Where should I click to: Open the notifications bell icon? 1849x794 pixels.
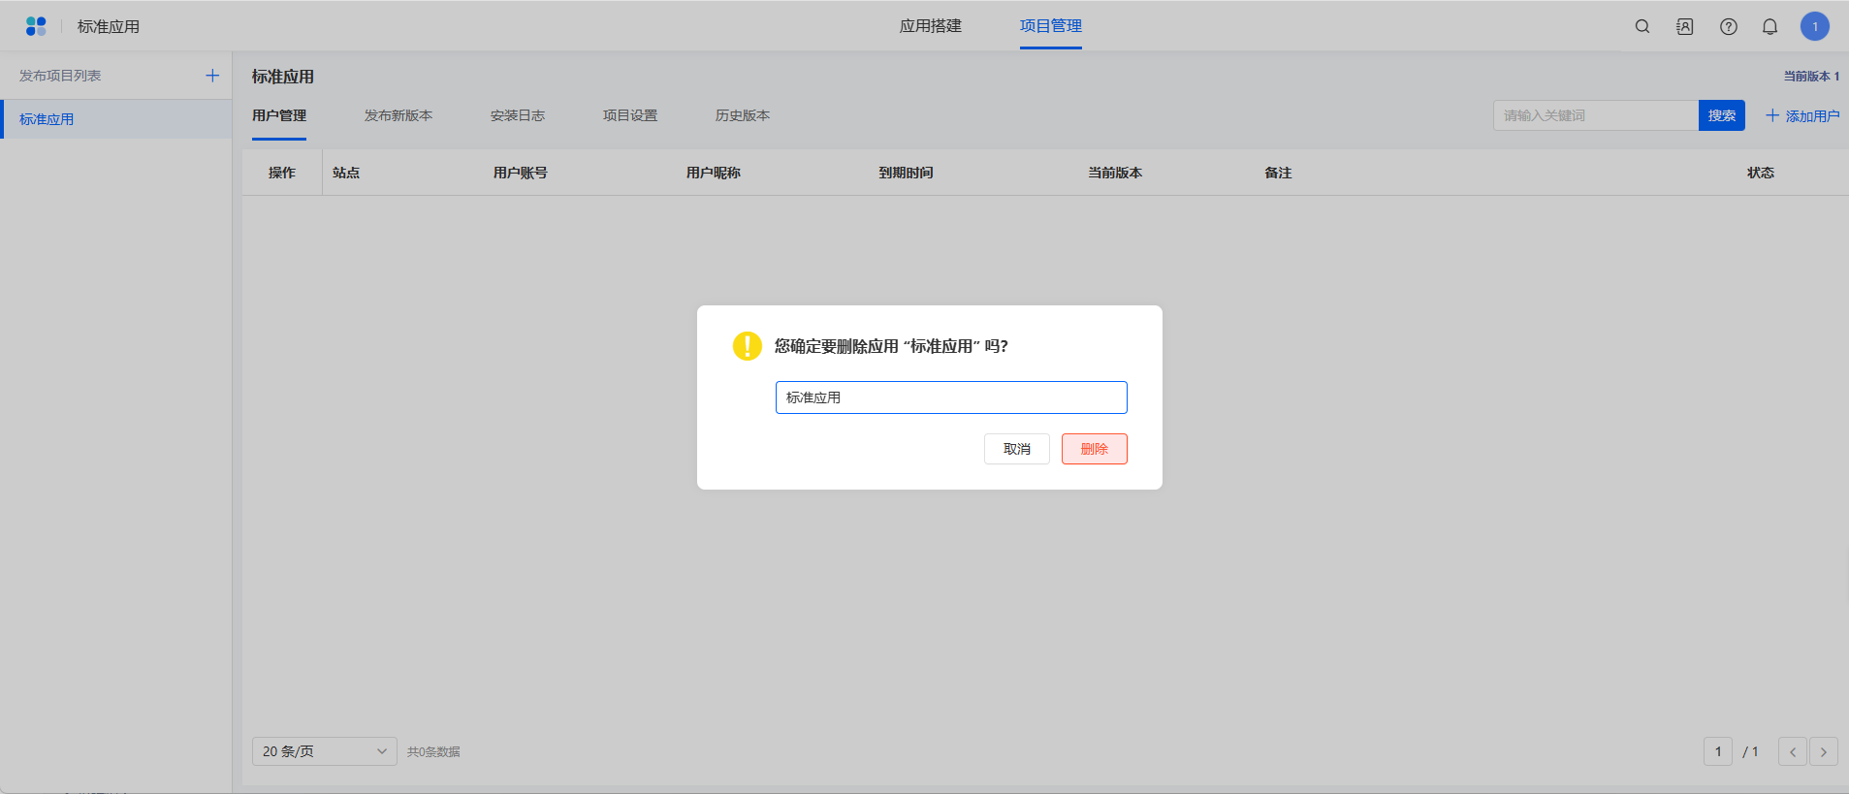pos(1769,26)
